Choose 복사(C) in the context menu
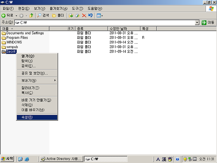 [37, 93]
